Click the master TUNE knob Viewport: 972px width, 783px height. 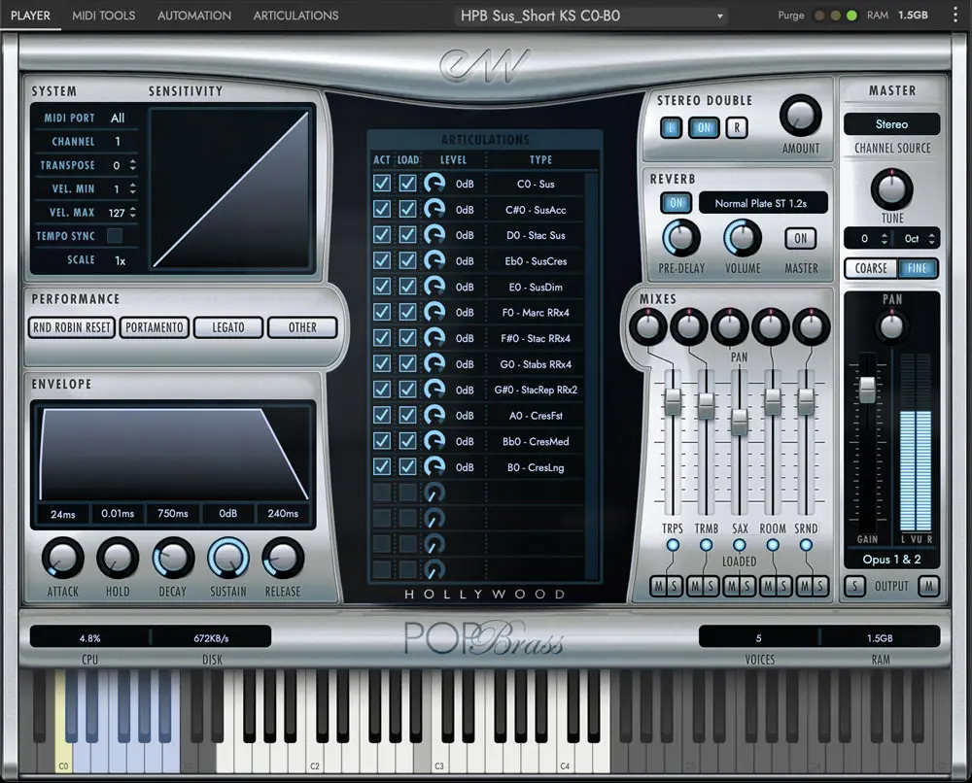tap(892, 189)
